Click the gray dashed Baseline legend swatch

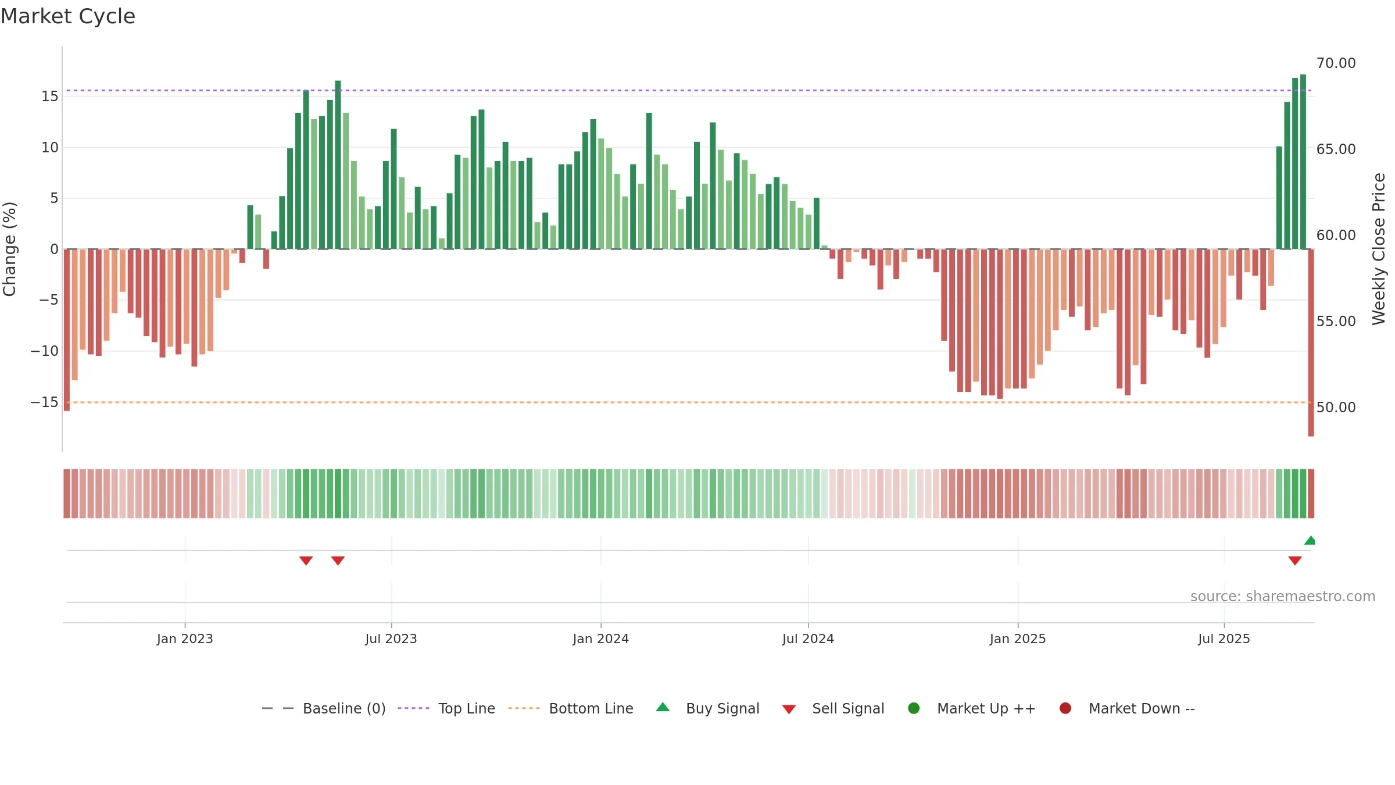click(278, 708)
